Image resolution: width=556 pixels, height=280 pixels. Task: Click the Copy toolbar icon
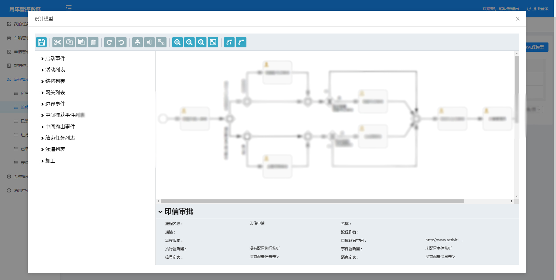(x=69, y=42)
